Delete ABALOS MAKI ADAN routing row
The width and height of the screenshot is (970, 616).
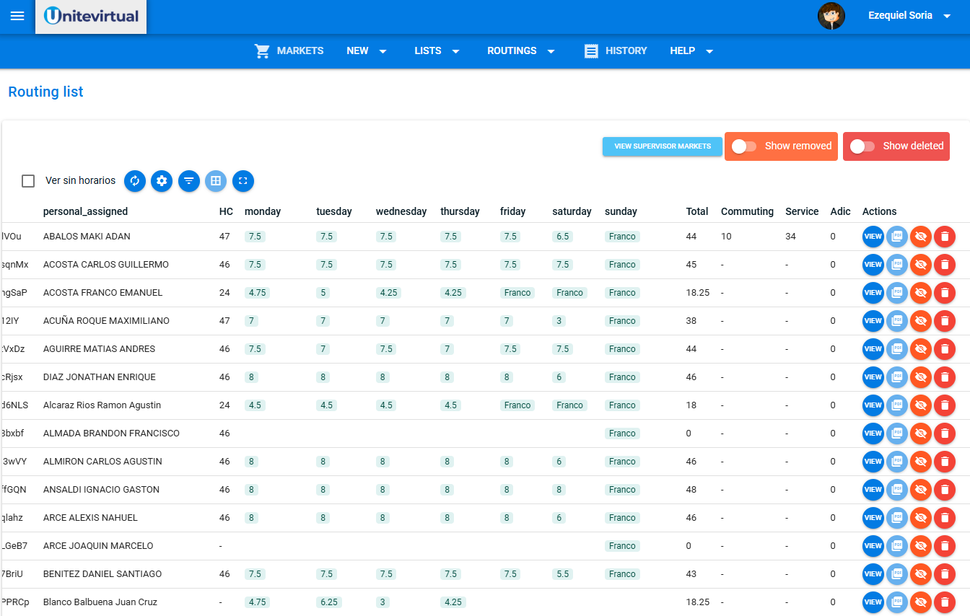click(x=944, y=237)
